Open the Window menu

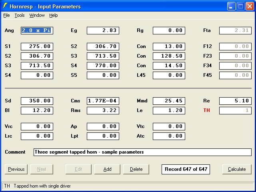coord(37,15)
